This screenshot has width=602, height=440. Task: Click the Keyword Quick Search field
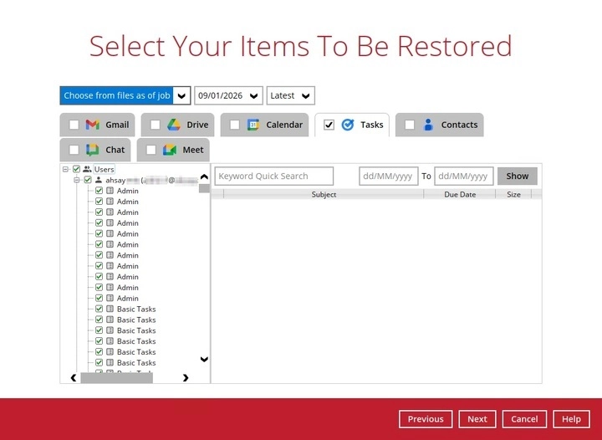[x=274, y=176]
